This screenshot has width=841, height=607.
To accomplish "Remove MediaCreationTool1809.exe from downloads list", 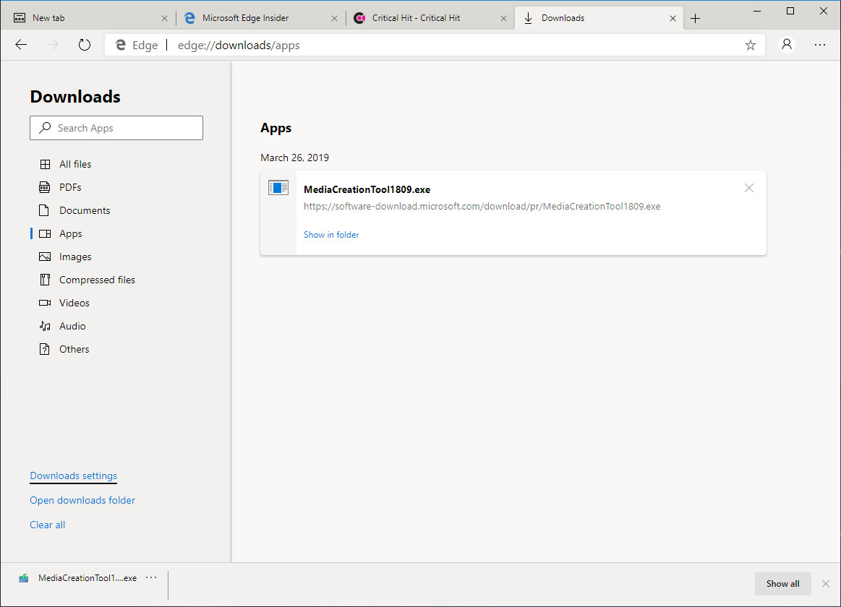I will [749, 188].
